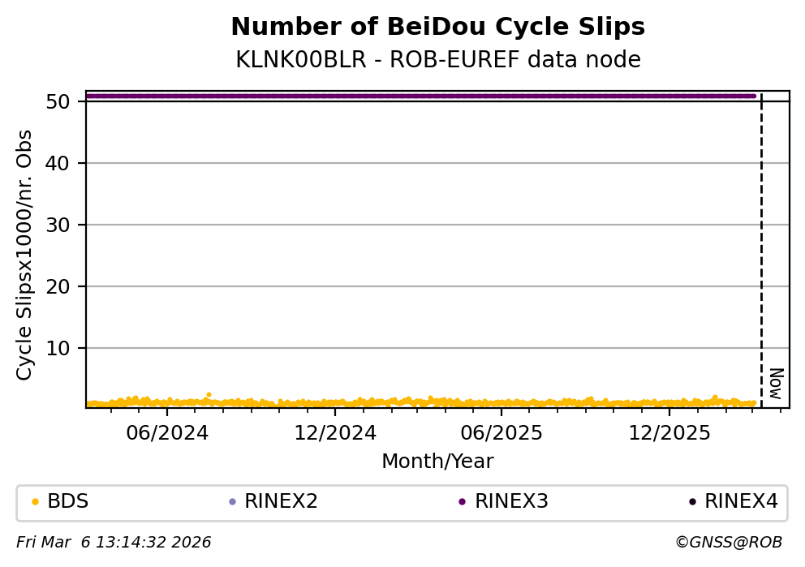Viewport: 805px width, 567px height.
Task: Click the RINEX2 legend marker dot
Action: 232,502
